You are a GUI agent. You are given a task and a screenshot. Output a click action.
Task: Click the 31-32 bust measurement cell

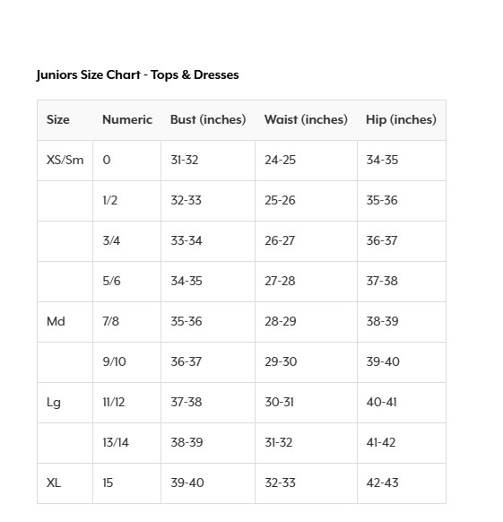pos(208,161)
